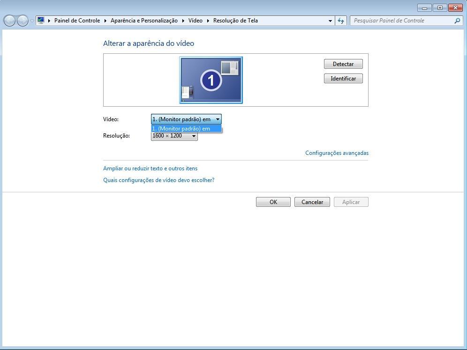Viewport: 467px width, 350px height.
Task: Open Configurações avançadas link
Action: [x=337, y=153]
